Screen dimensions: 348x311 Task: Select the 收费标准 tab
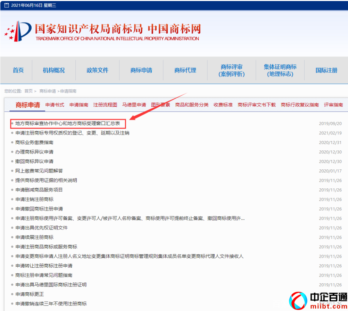pyautogui.click(x=223, y=105)
